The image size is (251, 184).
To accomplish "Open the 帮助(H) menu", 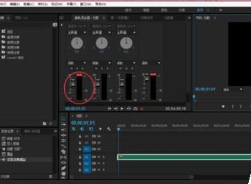I will click(101, 4).
